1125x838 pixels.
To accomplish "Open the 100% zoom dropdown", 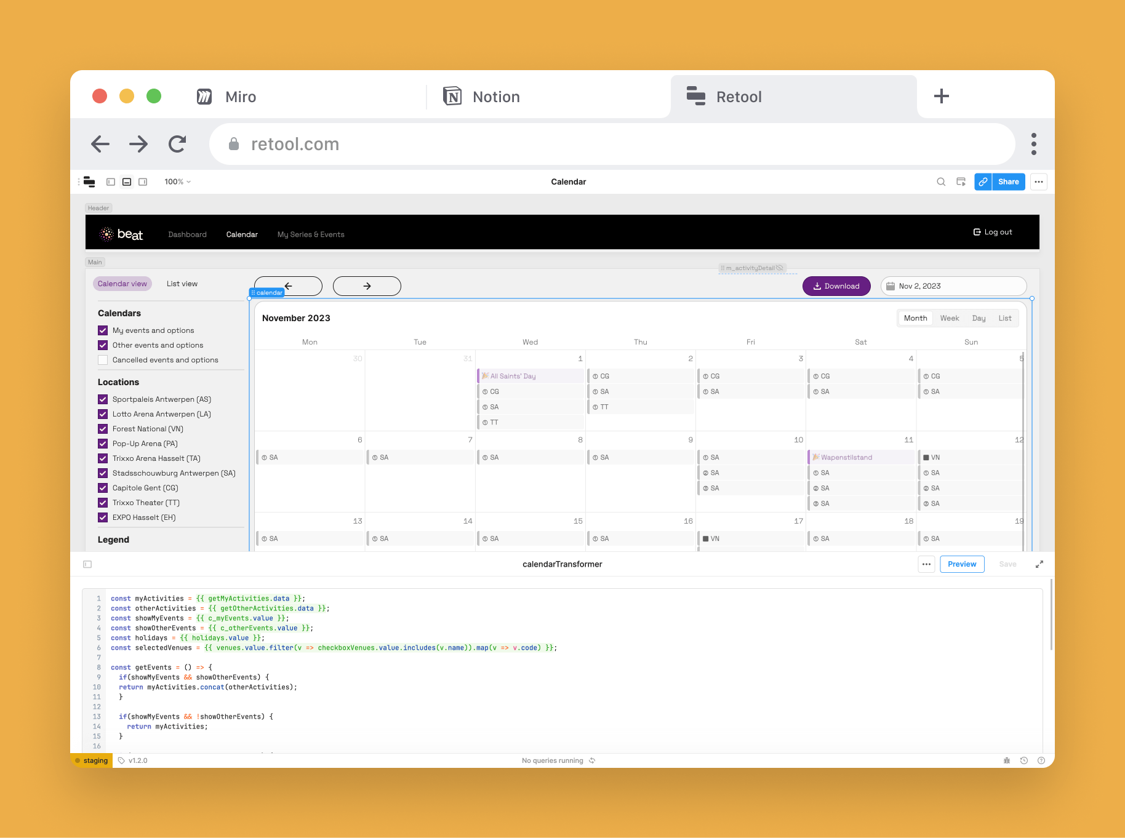I will pyautogui.click(x=177, y=182).
